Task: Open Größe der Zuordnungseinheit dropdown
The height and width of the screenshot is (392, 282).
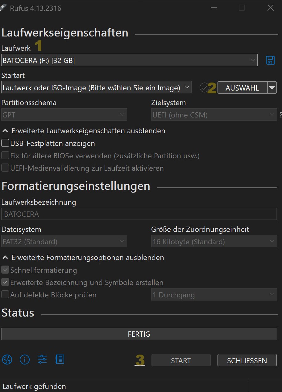Action: click(214, 241)
